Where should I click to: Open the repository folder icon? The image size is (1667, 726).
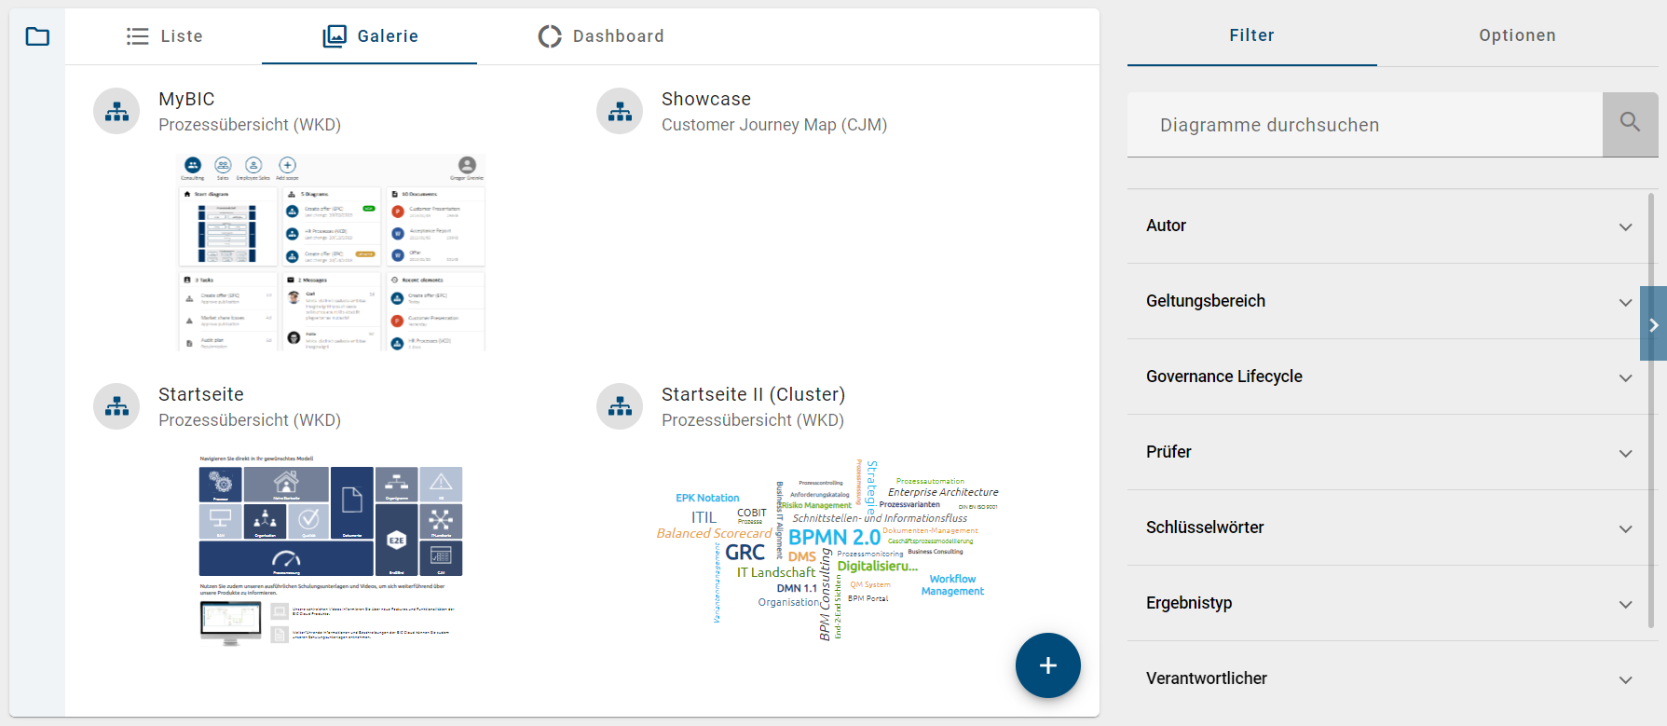pyautogui.click(x=37, y=36)
